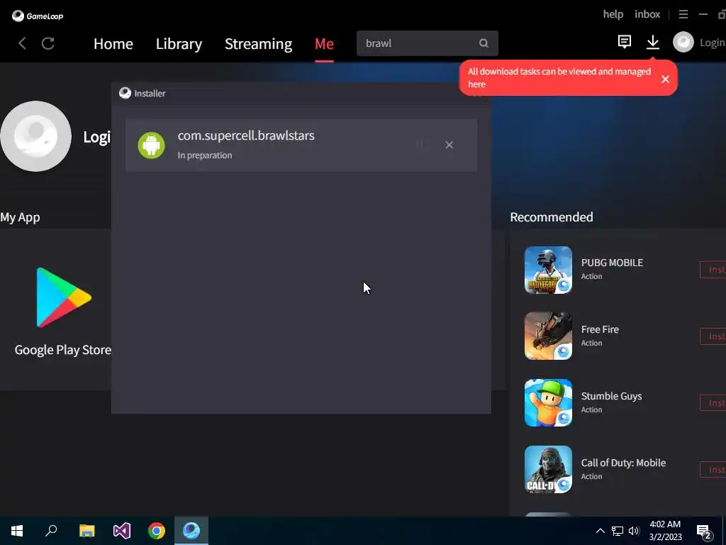Switch to the Library tab
726x545 pixels.
179,43
